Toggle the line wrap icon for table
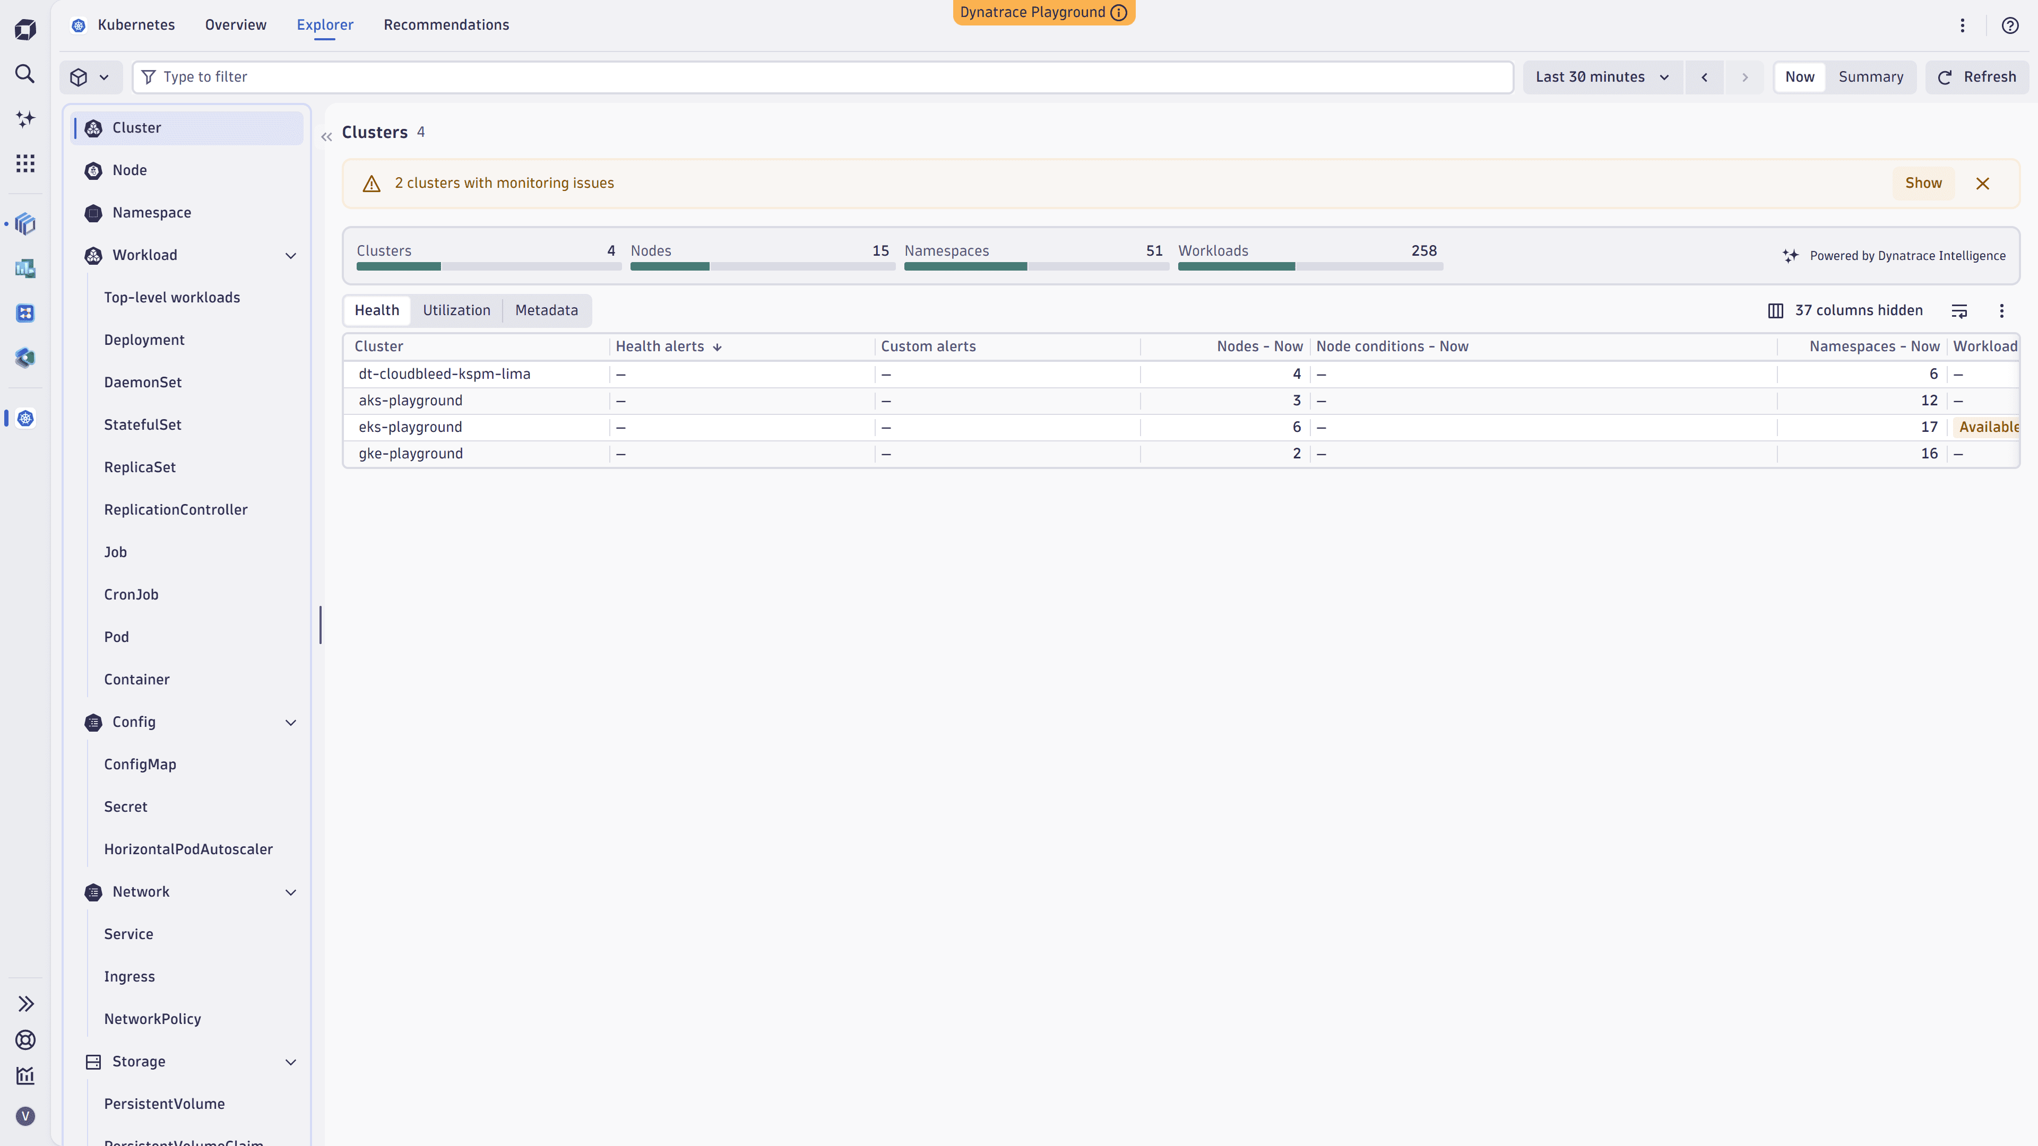2038x1146 pixels. 1959,311
